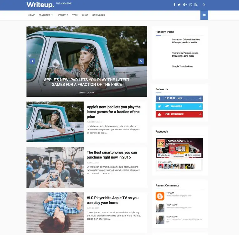The width and height of the screenshot is (239, 235).
Task: Click the ITOPEDM commenter name
Action: (170, 193)
